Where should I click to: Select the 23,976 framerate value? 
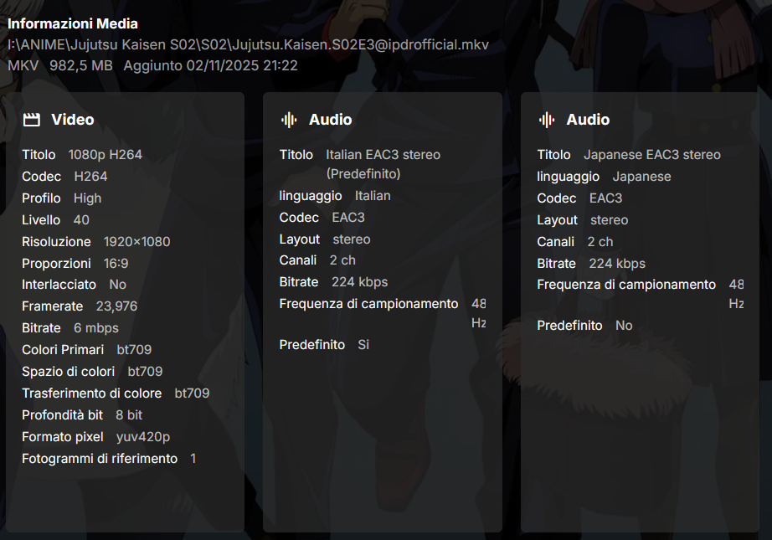click(x=116, y=306)
